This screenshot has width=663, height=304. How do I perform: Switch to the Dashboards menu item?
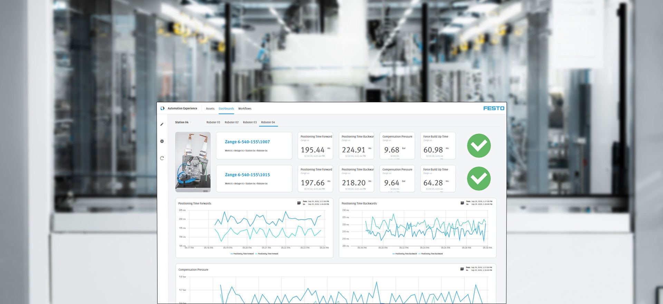point(226,108)
